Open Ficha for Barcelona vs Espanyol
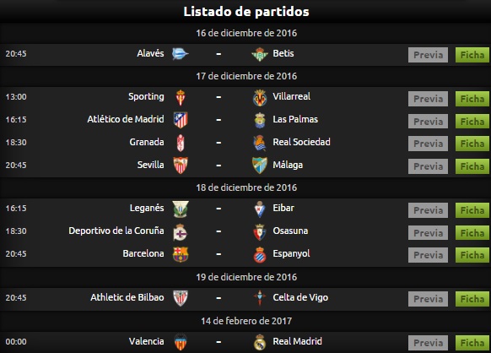 tap(472, 255)
